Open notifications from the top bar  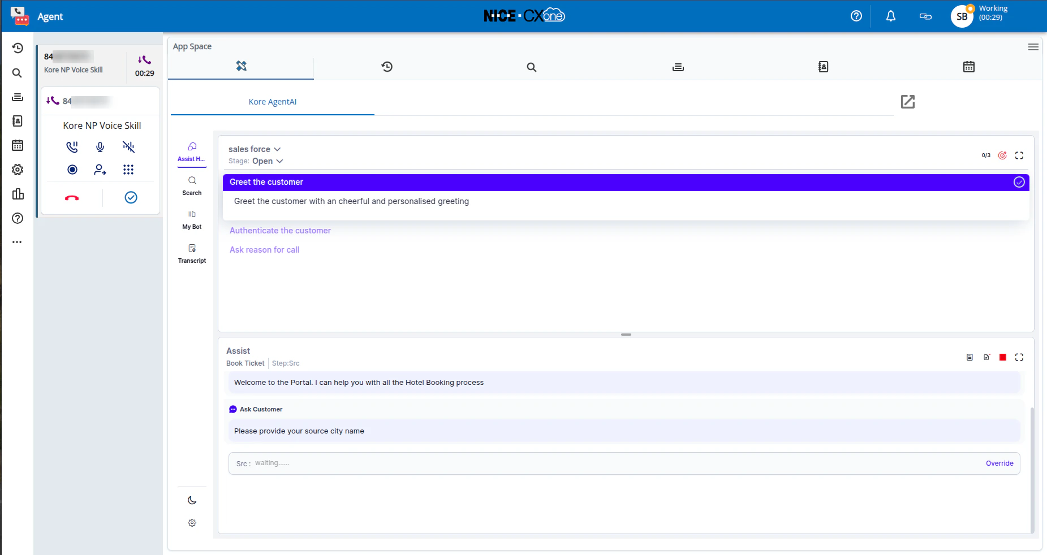coord(890,16)
